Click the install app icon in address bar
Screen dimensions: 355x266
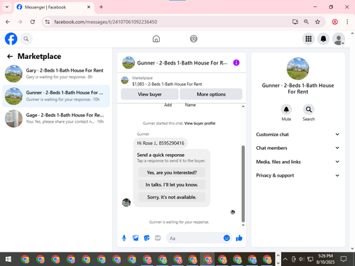tap(295, 22)
